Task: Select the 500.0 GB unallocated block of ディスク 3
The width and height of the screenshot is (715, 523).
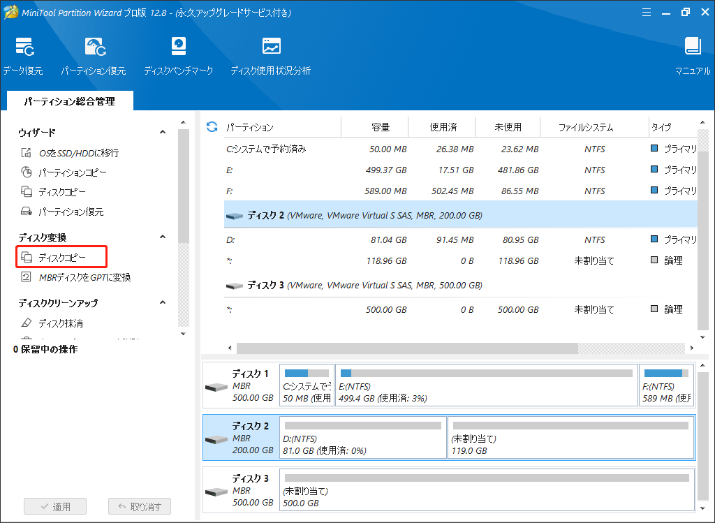Action: point(487,489)
